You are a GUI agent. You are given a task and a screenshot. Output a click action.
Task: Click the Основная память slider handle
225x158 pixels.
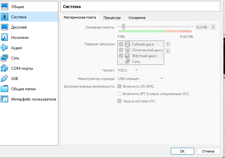123,27
